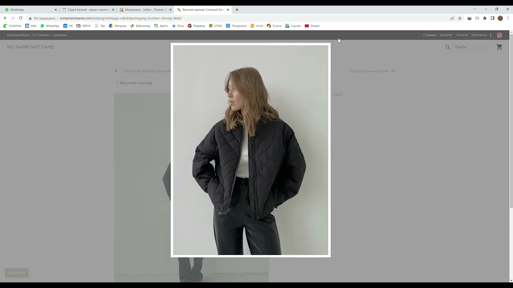Click the NO NAME NOT SAME logo
The width and height of the screenshot is (513, 288).
(30, 47)
